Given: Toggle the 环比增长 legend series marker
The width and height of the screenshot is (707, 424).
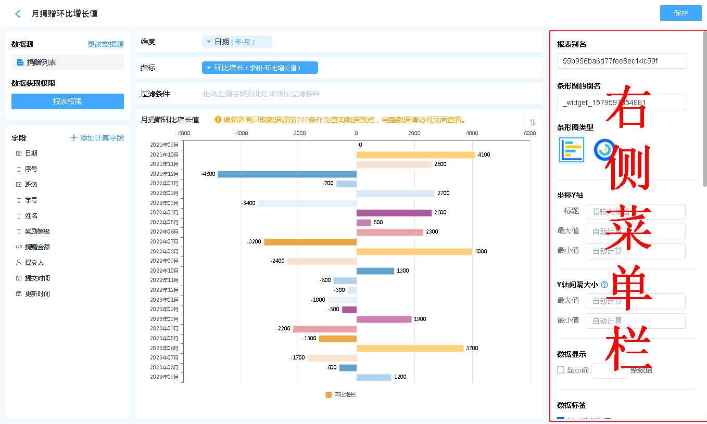Looking at the screenshot, I should tap(329, 395).
